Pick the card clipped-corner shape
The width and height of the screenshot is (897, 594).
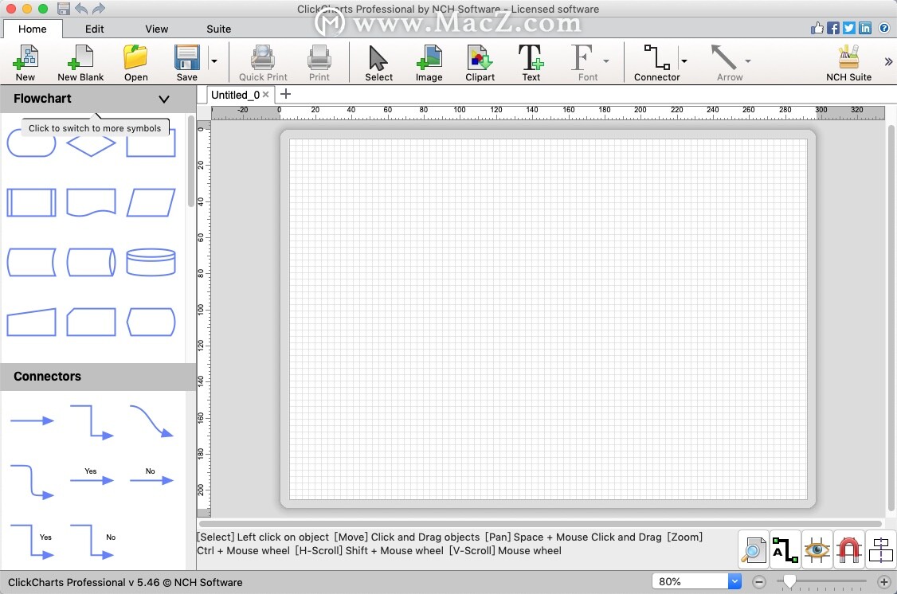91,322
